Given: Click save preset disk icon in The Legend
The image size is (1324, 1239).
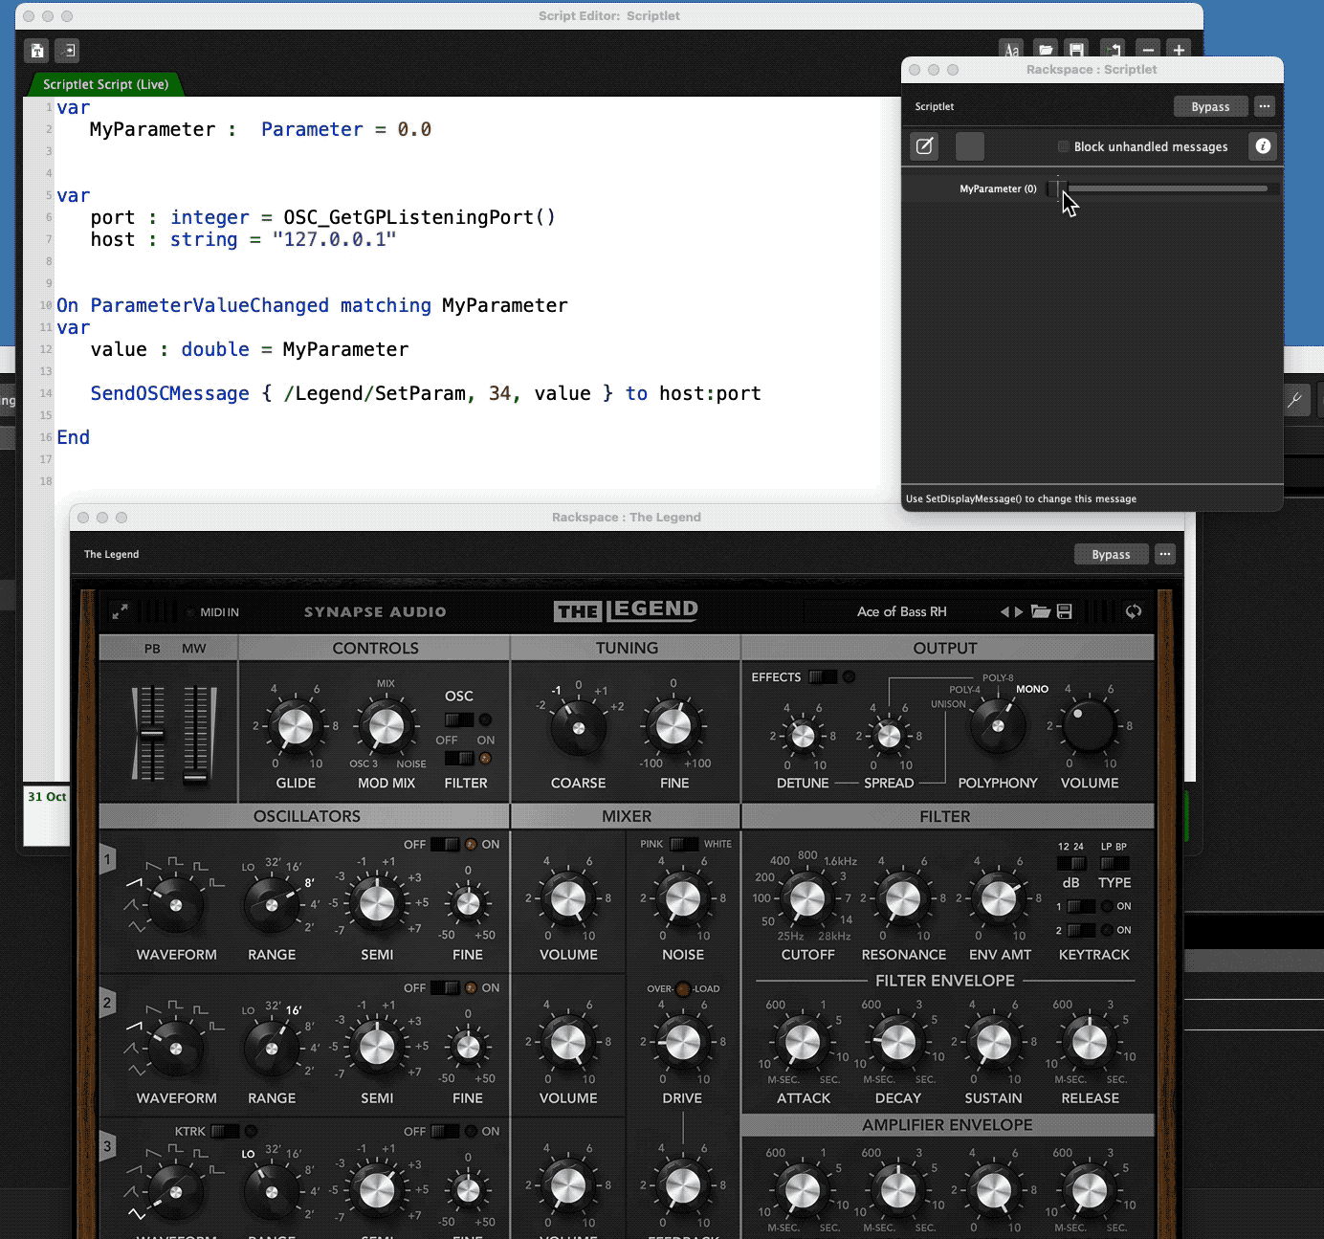Looking at the screenshot, I should point(1065,611).
